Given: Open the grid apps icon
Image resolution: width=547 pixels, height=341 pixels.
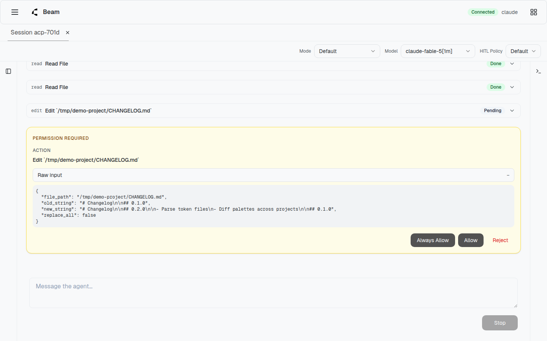Looking at the screenshot, I should [534, 12].
